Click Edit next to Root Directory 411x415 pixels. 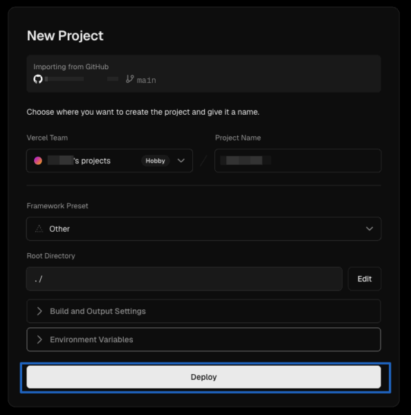pos(365,279)
